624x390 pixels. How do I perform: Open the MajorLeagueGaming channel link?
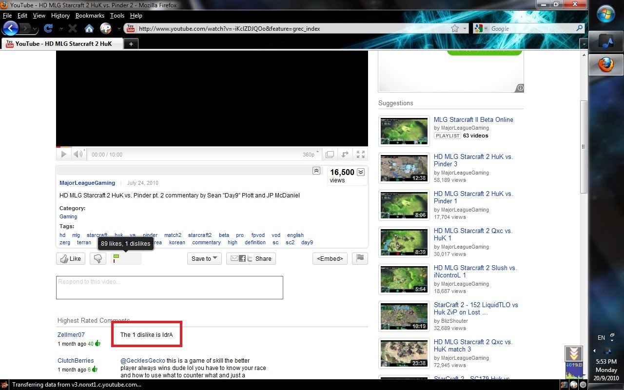(x=87, y=183)
